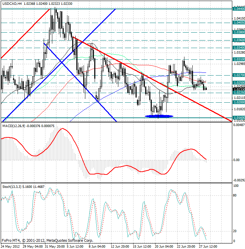Click the red MACD signal line peak
245x249 pixels.
(x=62, y=128)
